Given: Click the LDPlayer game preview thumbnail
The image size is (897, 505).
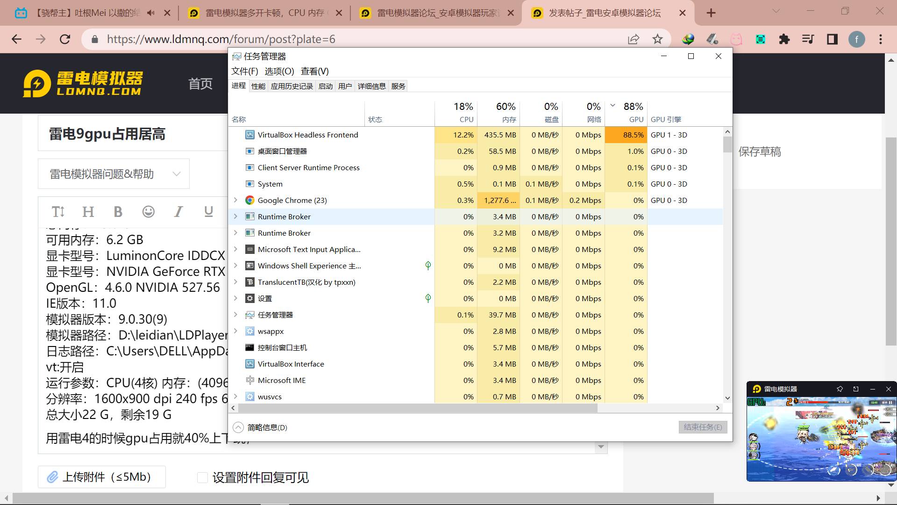Looking at the screenshot, I should coord(821,439).
